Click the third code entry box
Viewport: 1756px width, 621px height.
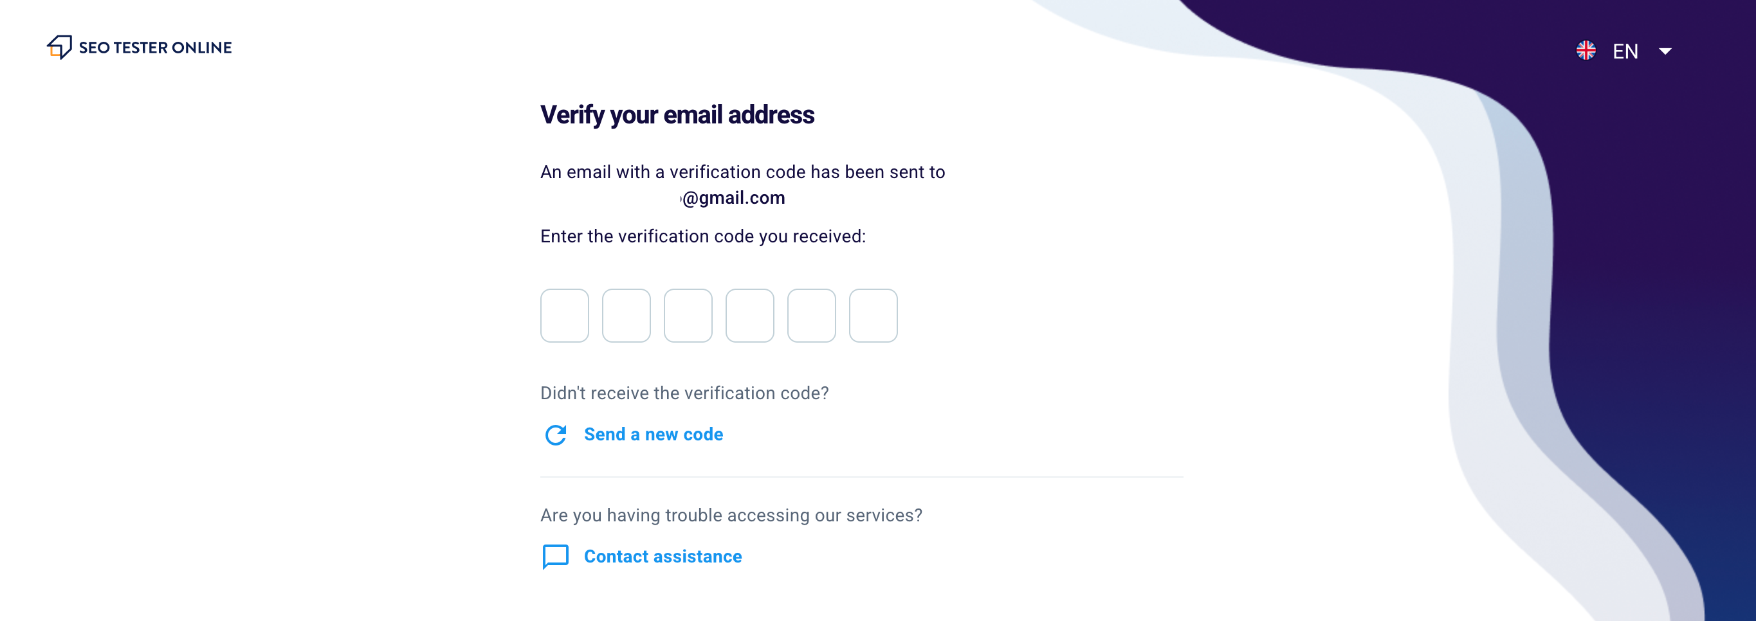(688, 315)
